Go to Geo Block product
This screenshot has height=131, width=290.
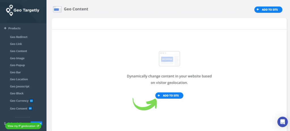point(17,93)
